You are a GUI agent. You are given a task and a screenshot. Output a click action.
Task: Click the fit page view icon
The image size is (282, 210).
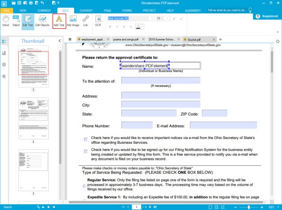click(217, 207)
